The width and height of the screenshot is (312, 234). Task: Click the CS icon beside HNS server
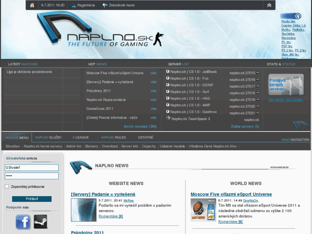click(168, 98)
